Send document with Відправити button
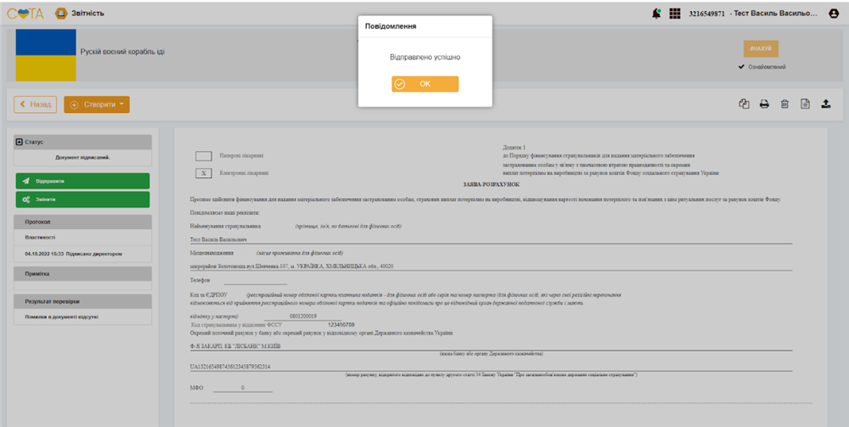849x427 pixels. coord(82,182)
